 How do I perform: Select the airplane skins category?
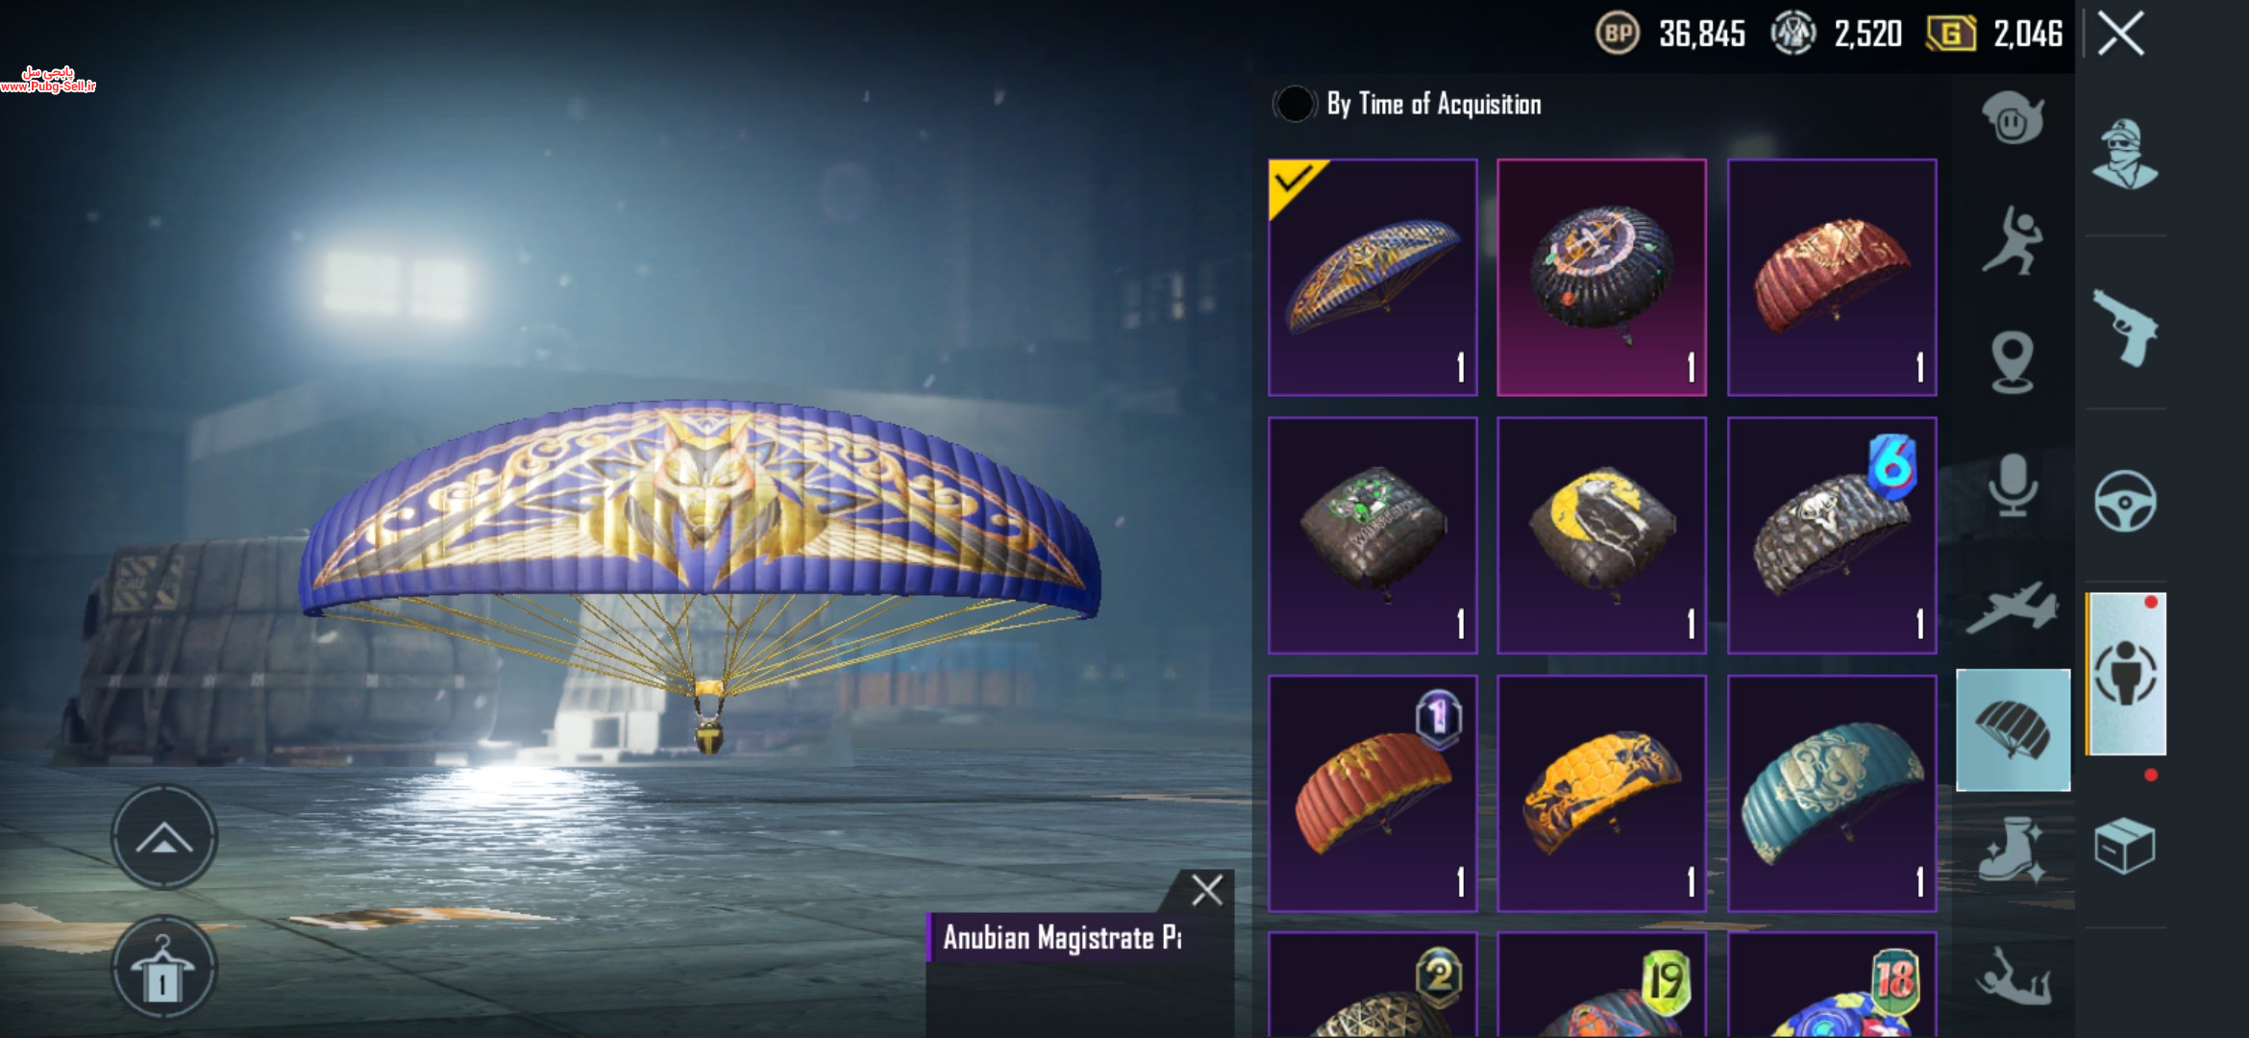click(x=2012, y=608)
